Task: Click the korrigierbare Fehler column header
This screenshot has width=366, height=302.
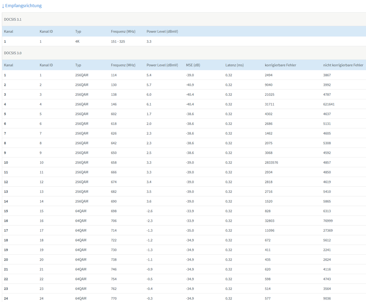Action: pos(280,65)
